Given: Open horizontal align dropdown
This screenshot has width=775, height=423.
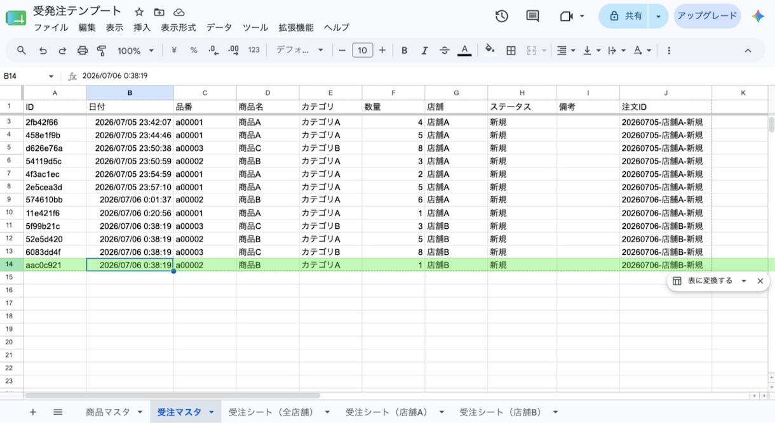Looking at the screenshot, I should pos(565,50).
